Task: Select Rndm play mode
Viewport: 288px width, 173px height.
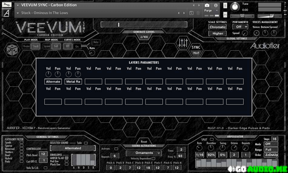Action: [x=26, y=46]
